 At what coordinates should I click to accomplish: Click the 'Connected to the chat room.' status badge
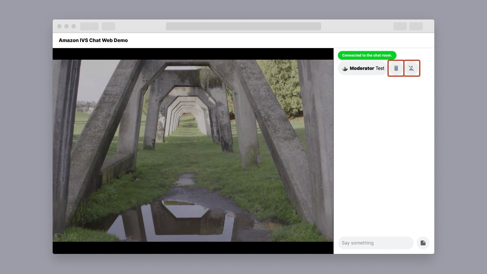click(367, 55)
